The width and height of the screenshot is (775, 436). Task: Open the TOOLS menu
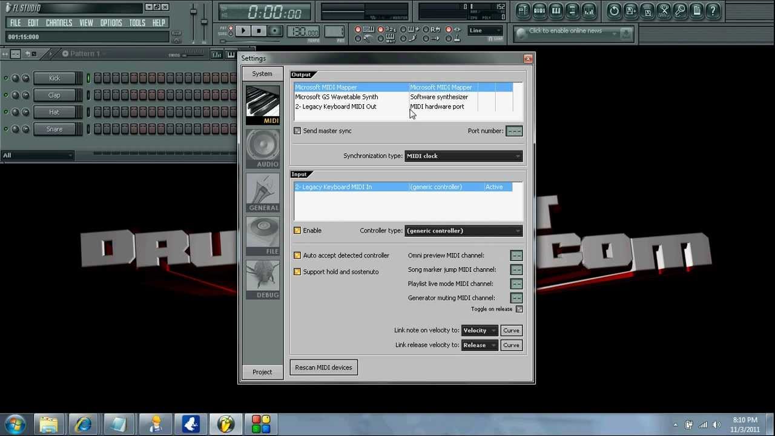pyautogui.click(x=137, y=23)
